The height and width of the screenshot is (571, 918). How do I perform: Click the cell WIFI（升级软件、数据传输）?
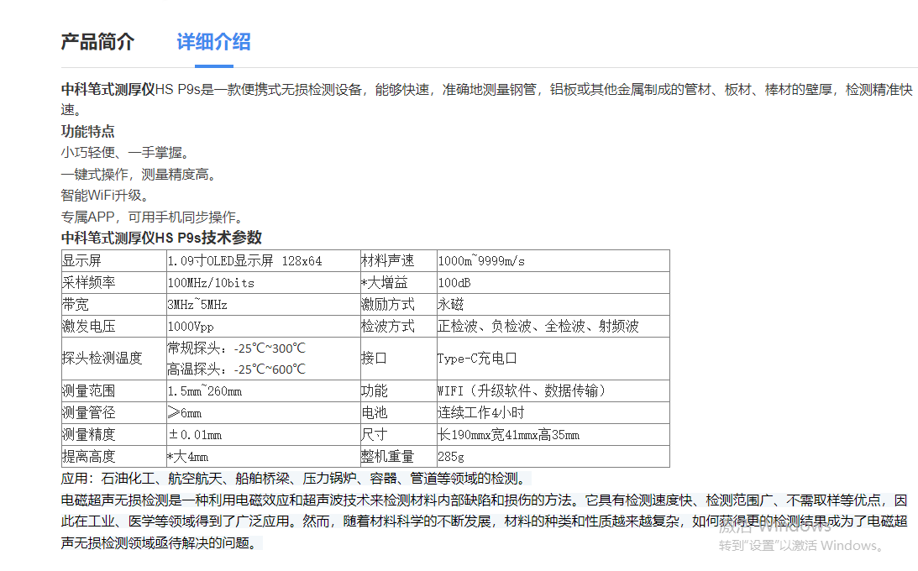(553, 390)
